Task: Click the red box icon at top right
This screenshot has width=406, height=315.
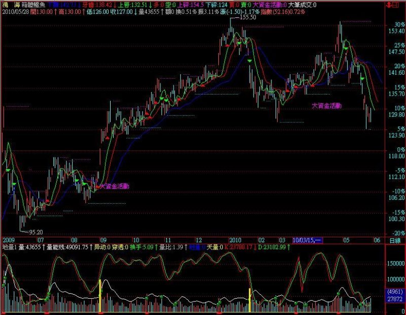Action: 395,5
